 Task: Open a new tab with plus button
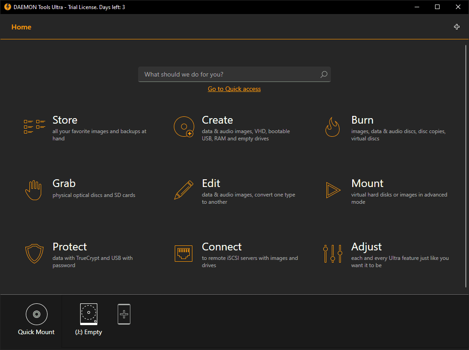coord(457,27)
